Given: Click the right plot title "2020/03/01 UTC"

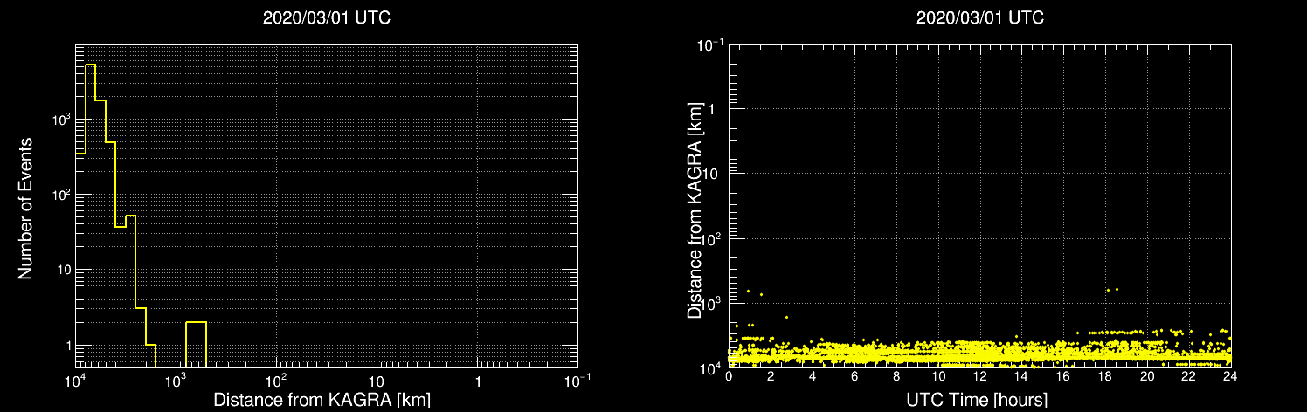Looking at the screenshot, I should [x=980, y=17].
